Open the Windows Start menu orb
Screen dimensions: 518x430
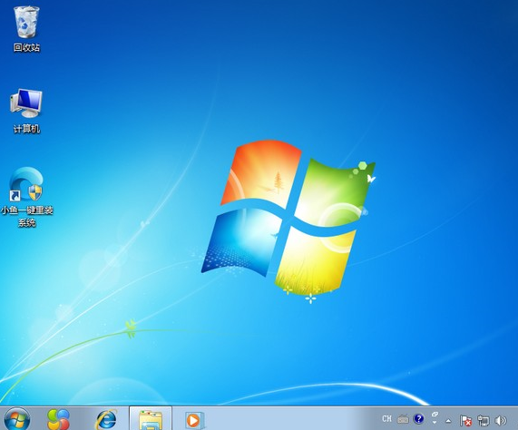16,419
